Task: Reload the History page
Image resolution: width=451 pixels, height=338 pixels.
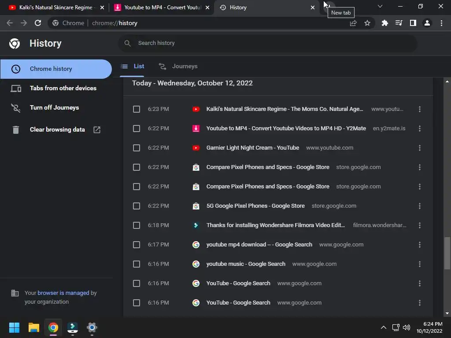Action: pos(38,23)
